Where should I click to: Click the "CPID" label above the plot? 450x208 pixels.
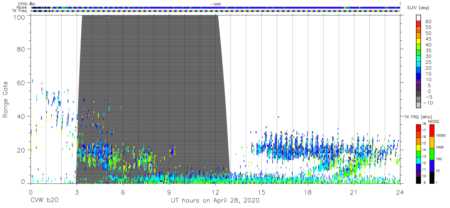pyautogui.click(x=22, y=4)
